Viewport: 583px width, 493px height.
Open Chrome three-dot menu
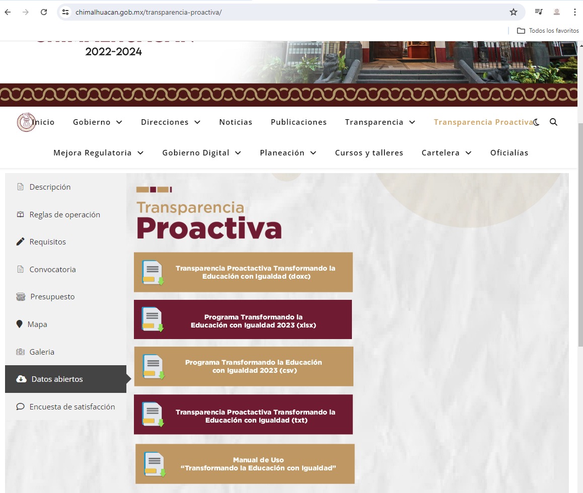[574, 12]
